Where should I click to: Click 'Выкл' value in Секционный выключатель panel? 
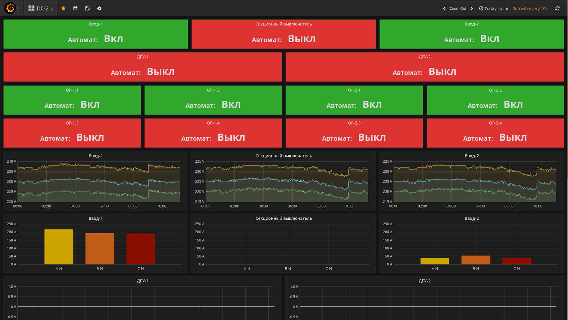[302, 39]
